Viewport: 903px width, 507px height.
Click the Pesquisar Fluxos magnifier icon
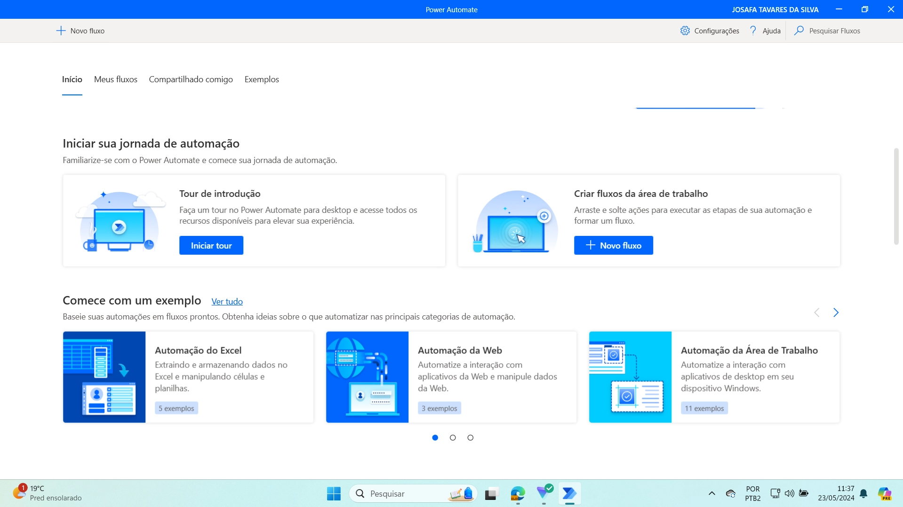click(799, 31)
